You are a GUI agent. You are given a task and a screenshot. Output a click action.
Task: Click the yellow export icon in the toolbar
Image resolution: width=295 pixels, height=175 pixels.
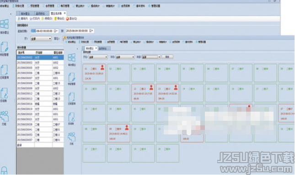pyautogui.click(x=55, y=19)
